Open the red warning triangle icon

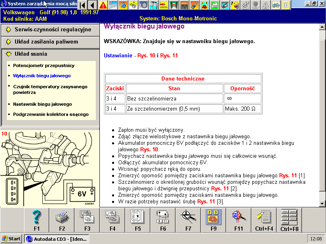103,5
